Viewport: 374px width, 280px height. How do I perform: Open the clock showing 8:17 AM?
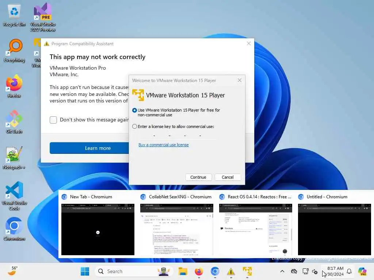(x=335, y=271)
